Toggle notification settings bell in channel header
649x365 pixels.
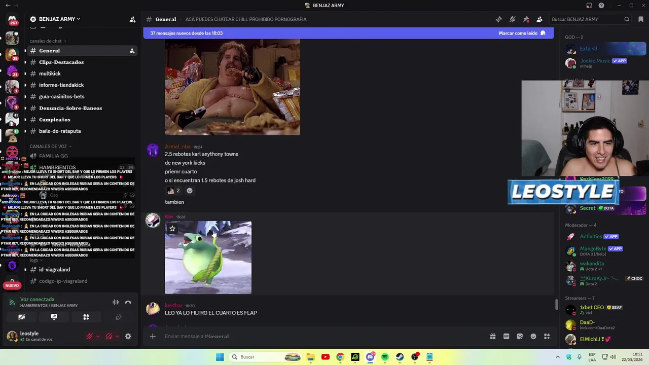point(513,19)
